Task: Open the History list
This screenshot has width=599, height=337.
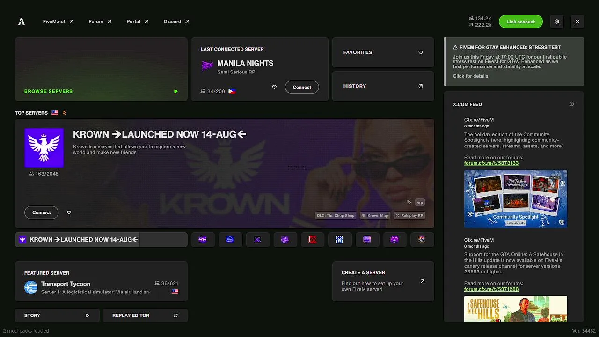Action: pos(383,86)
